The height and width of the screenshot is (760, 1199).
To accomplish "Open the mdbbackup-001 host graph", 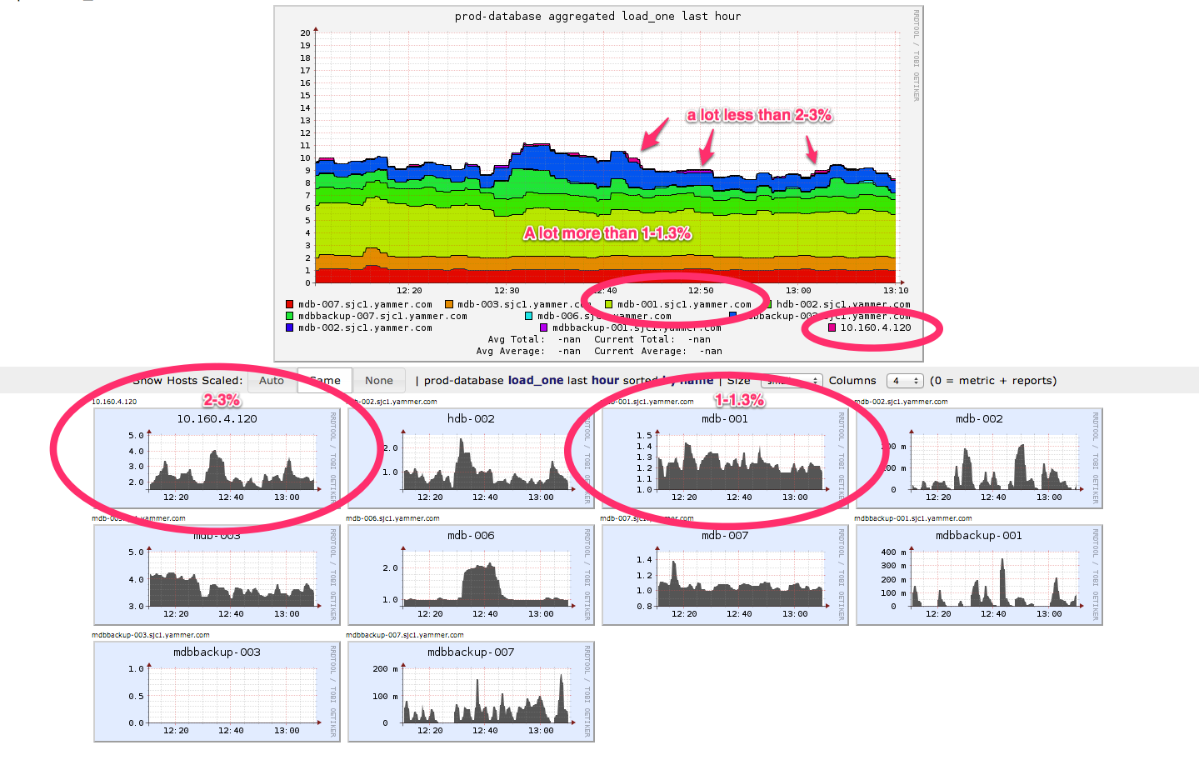I will click(x=979, y=575).
